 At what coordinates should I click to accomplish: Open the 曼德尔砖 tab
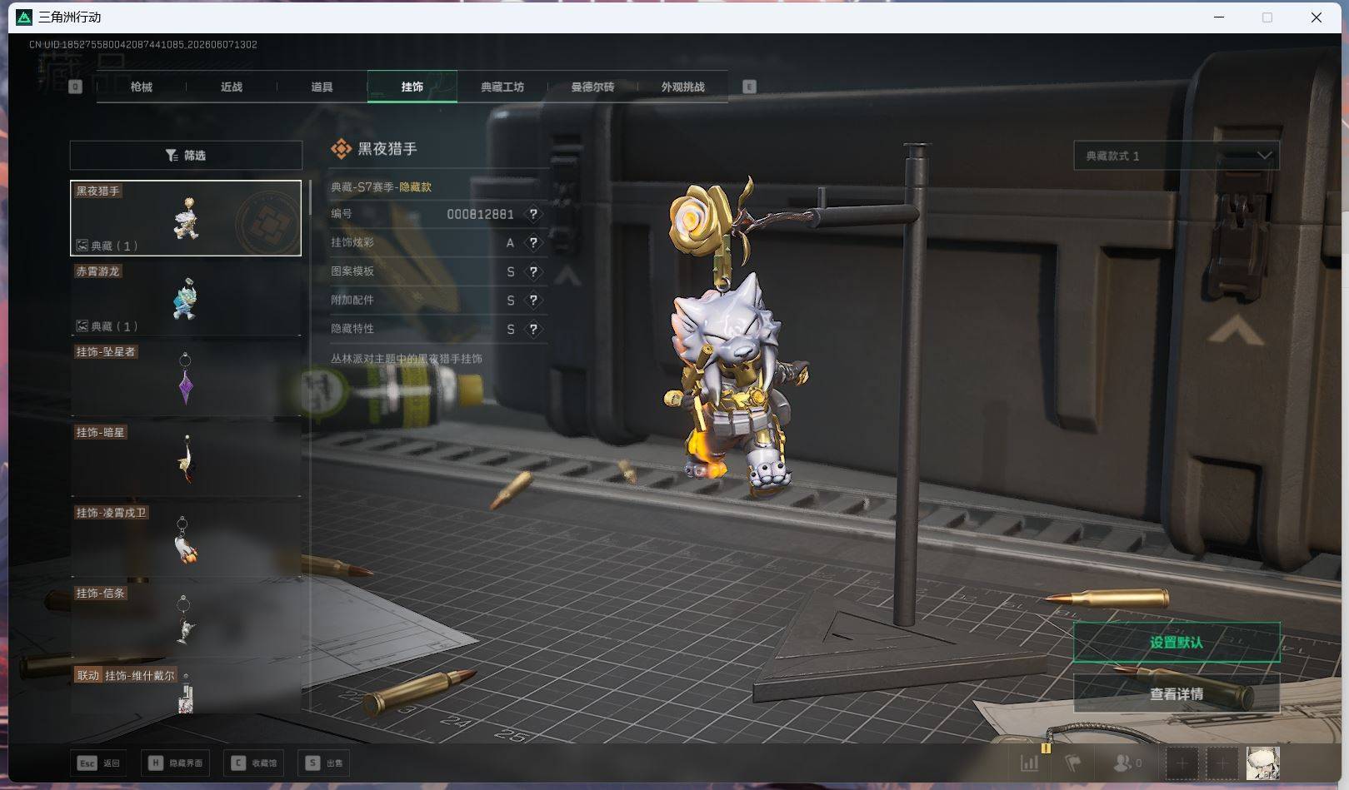[592, 87]
